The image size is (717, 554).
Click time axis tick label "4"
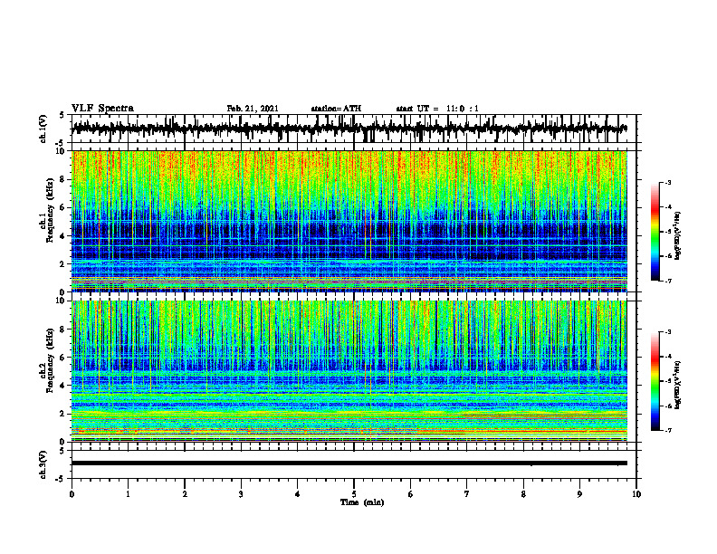[x=298, y=494]
